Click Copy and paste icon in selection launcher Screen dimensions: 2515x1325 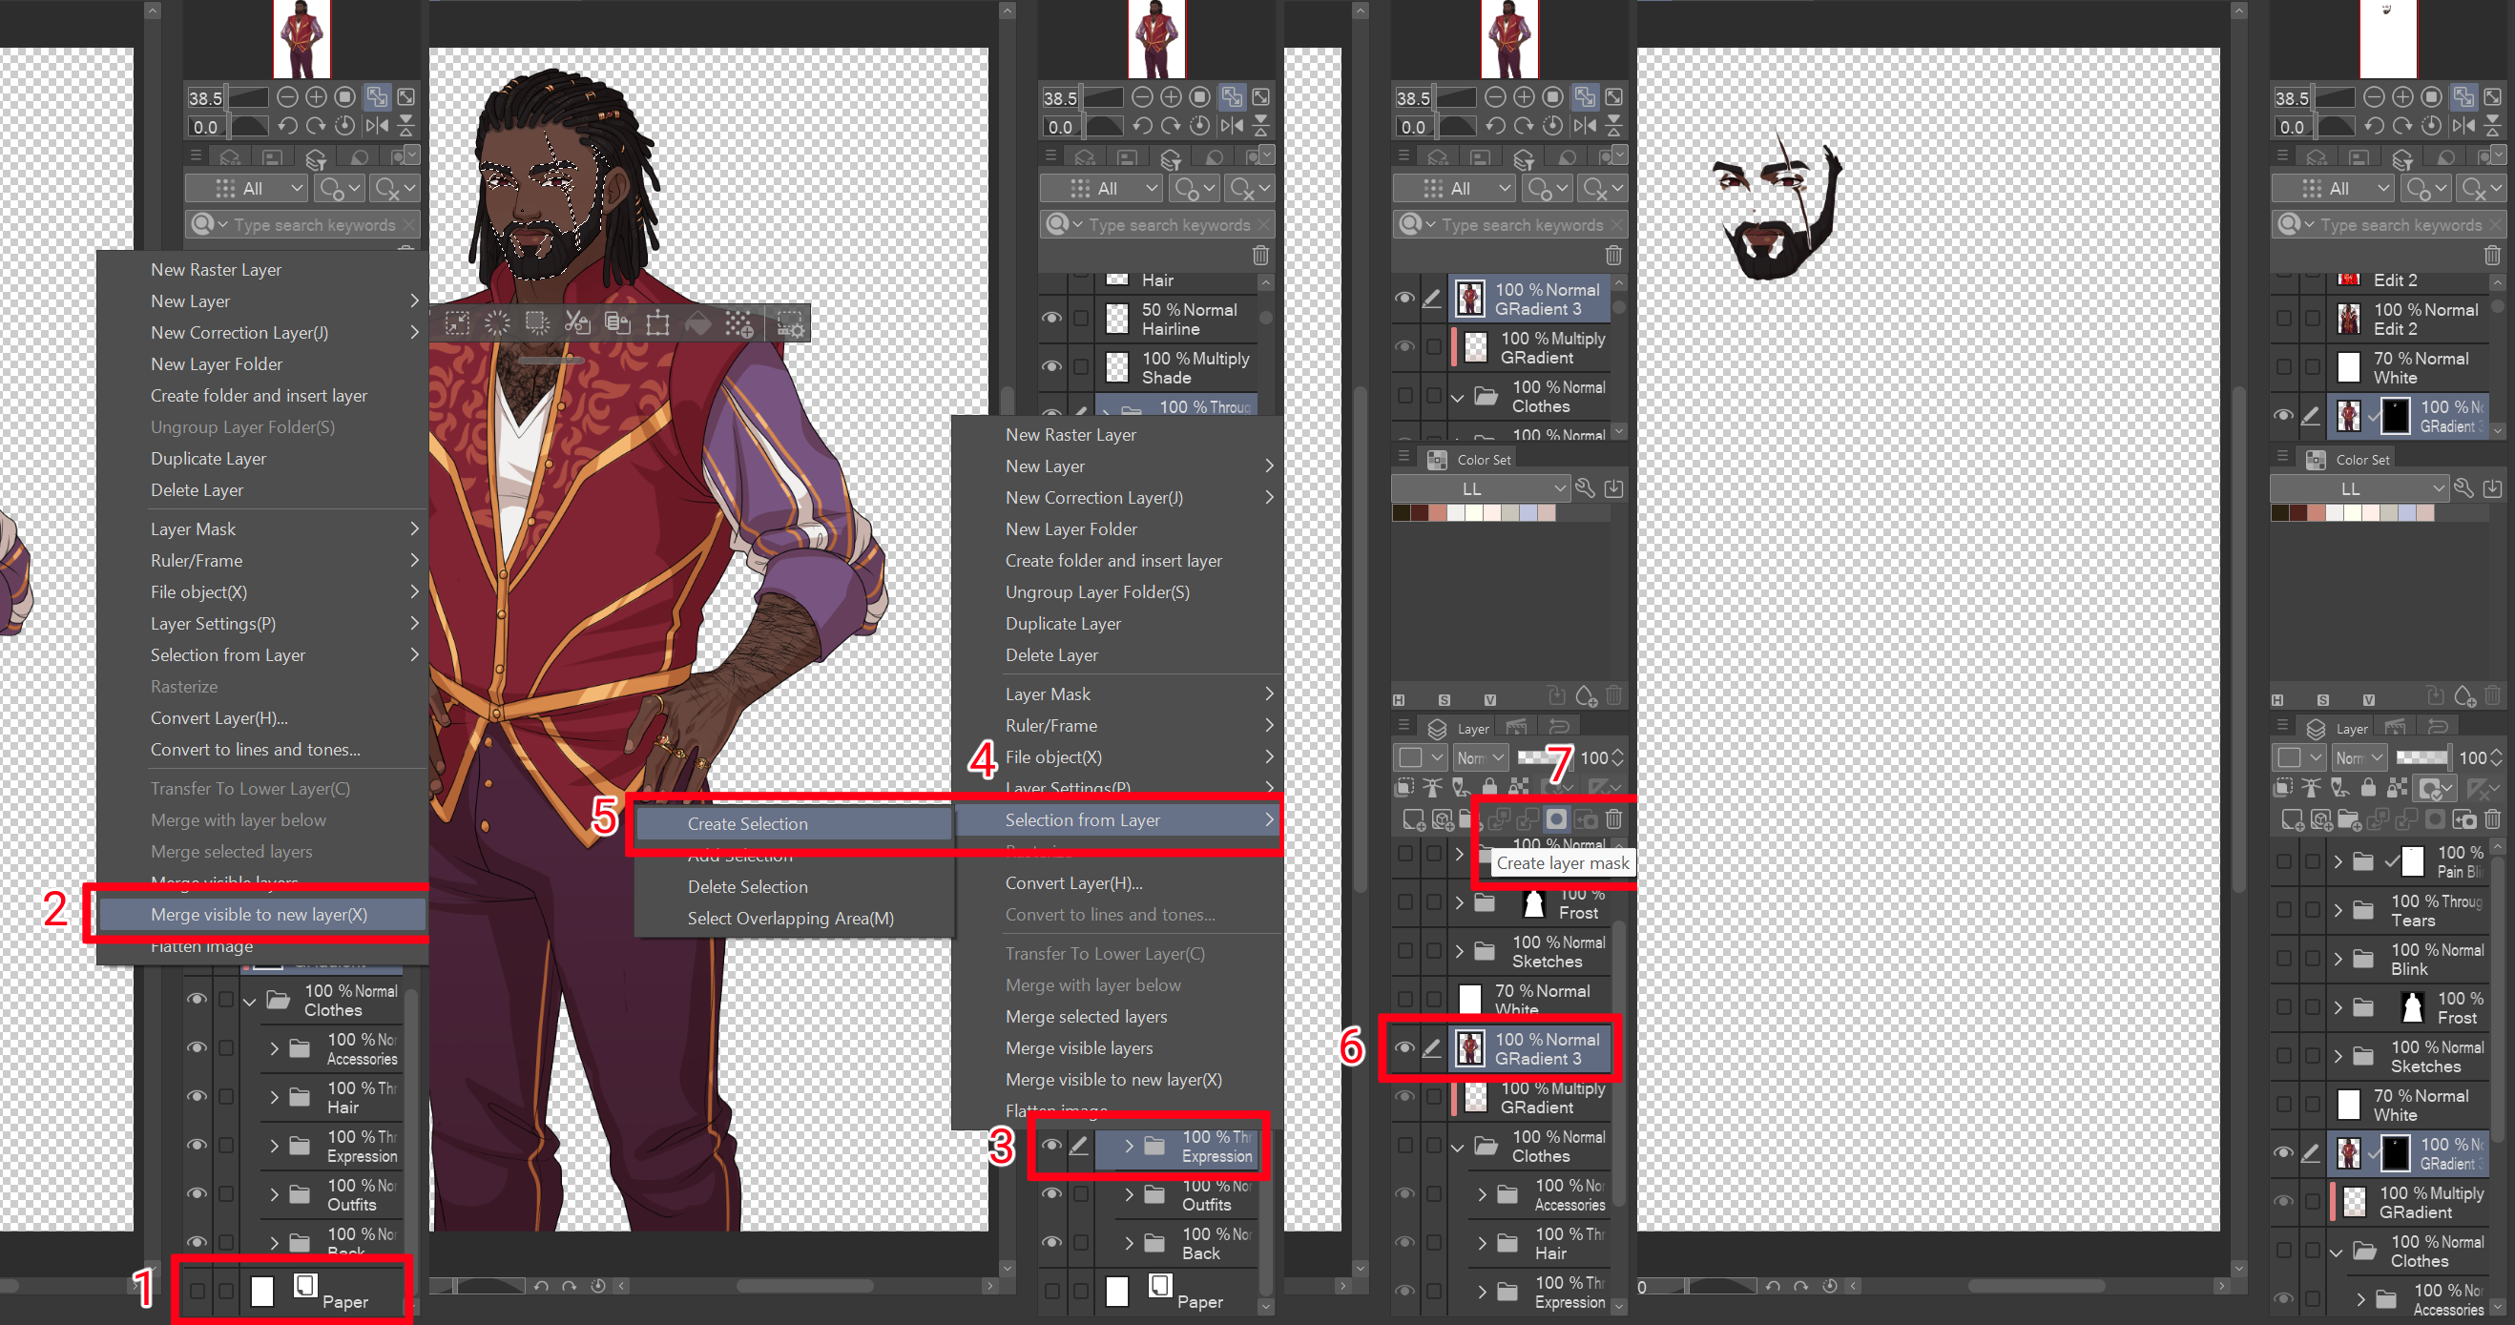617,323
